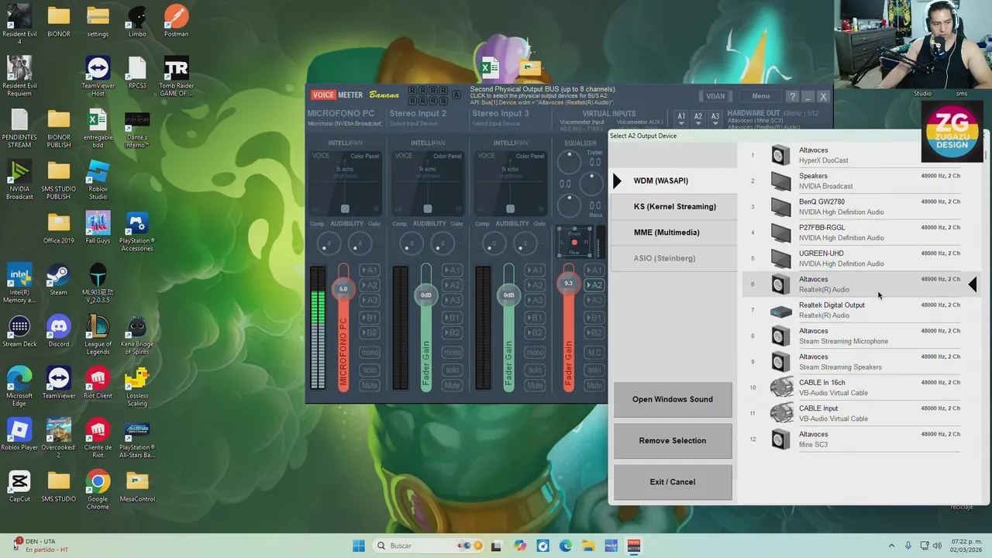Click Voicemeeter taskbar icon
The width and height of the screenshot is (992, 558).
(x=634, y=546)
